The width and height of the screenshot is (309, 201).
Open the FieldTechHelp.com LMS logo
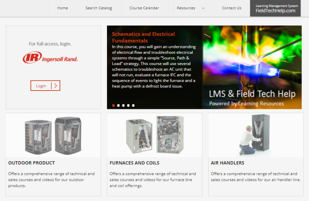[x=275, y=8]
